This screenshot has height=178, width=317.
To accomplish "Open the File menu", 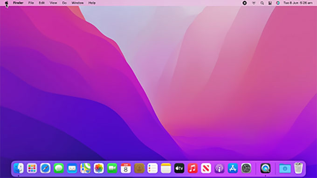I will pos(31,3).
